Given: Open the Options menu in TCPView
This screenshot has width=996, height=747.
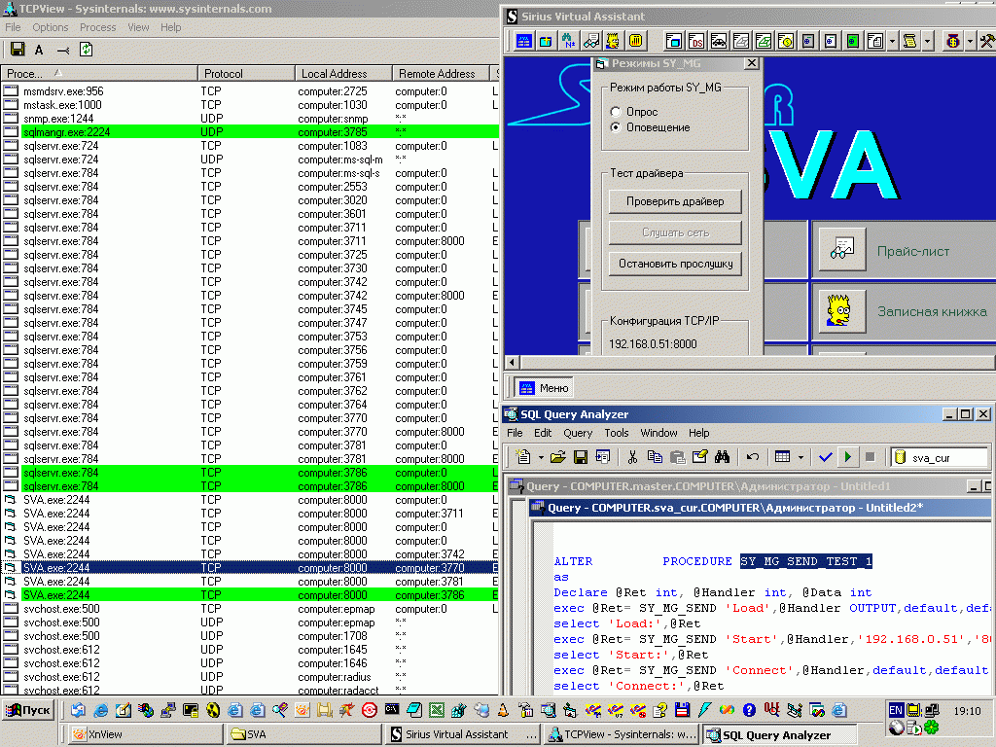Looking at the screenshot, I should click(x=51, y=27).
